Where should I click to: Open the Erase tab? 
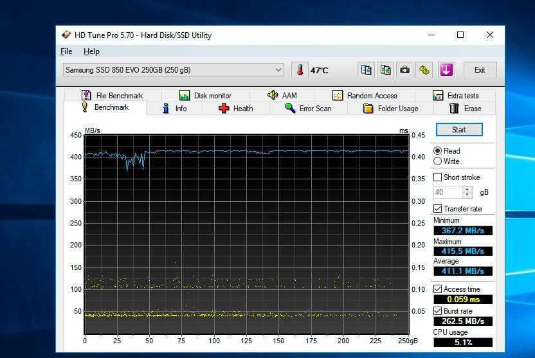click(x=465, y=109)
